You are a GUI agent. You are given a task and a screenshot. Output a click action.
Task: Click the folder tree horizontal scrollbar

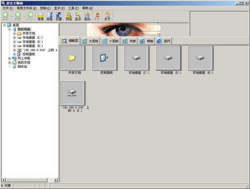click(x=27, y=180)
